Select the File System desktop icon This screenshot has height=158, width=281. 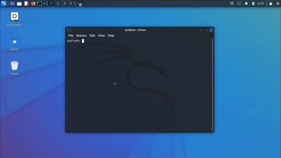14,19
